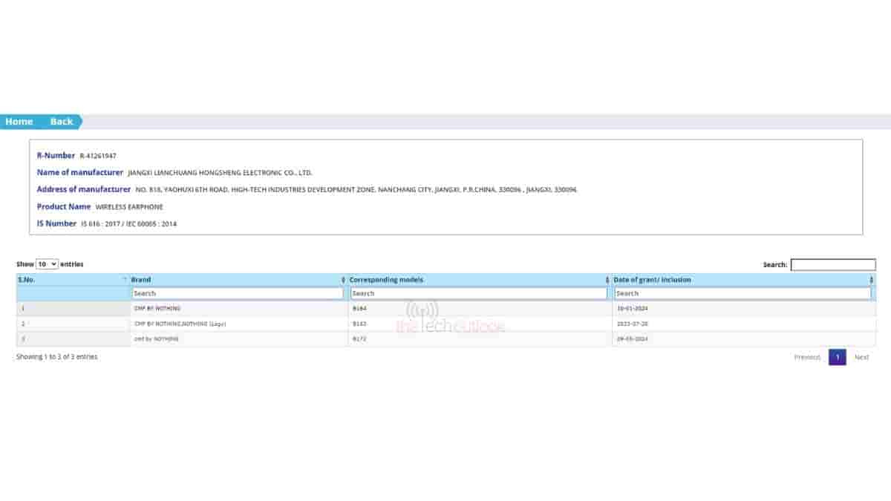Viewport: 891px width, 501px height.
Task: Focus the main table Search box
Action: click(832, 265)
